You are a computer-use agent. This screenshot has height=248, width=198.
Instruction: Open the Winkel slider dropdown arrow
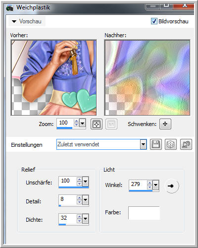pyautogui.click(x=155, y=185)
